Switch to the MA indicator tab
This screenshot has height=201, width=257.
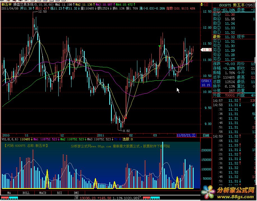pos(9,193)
